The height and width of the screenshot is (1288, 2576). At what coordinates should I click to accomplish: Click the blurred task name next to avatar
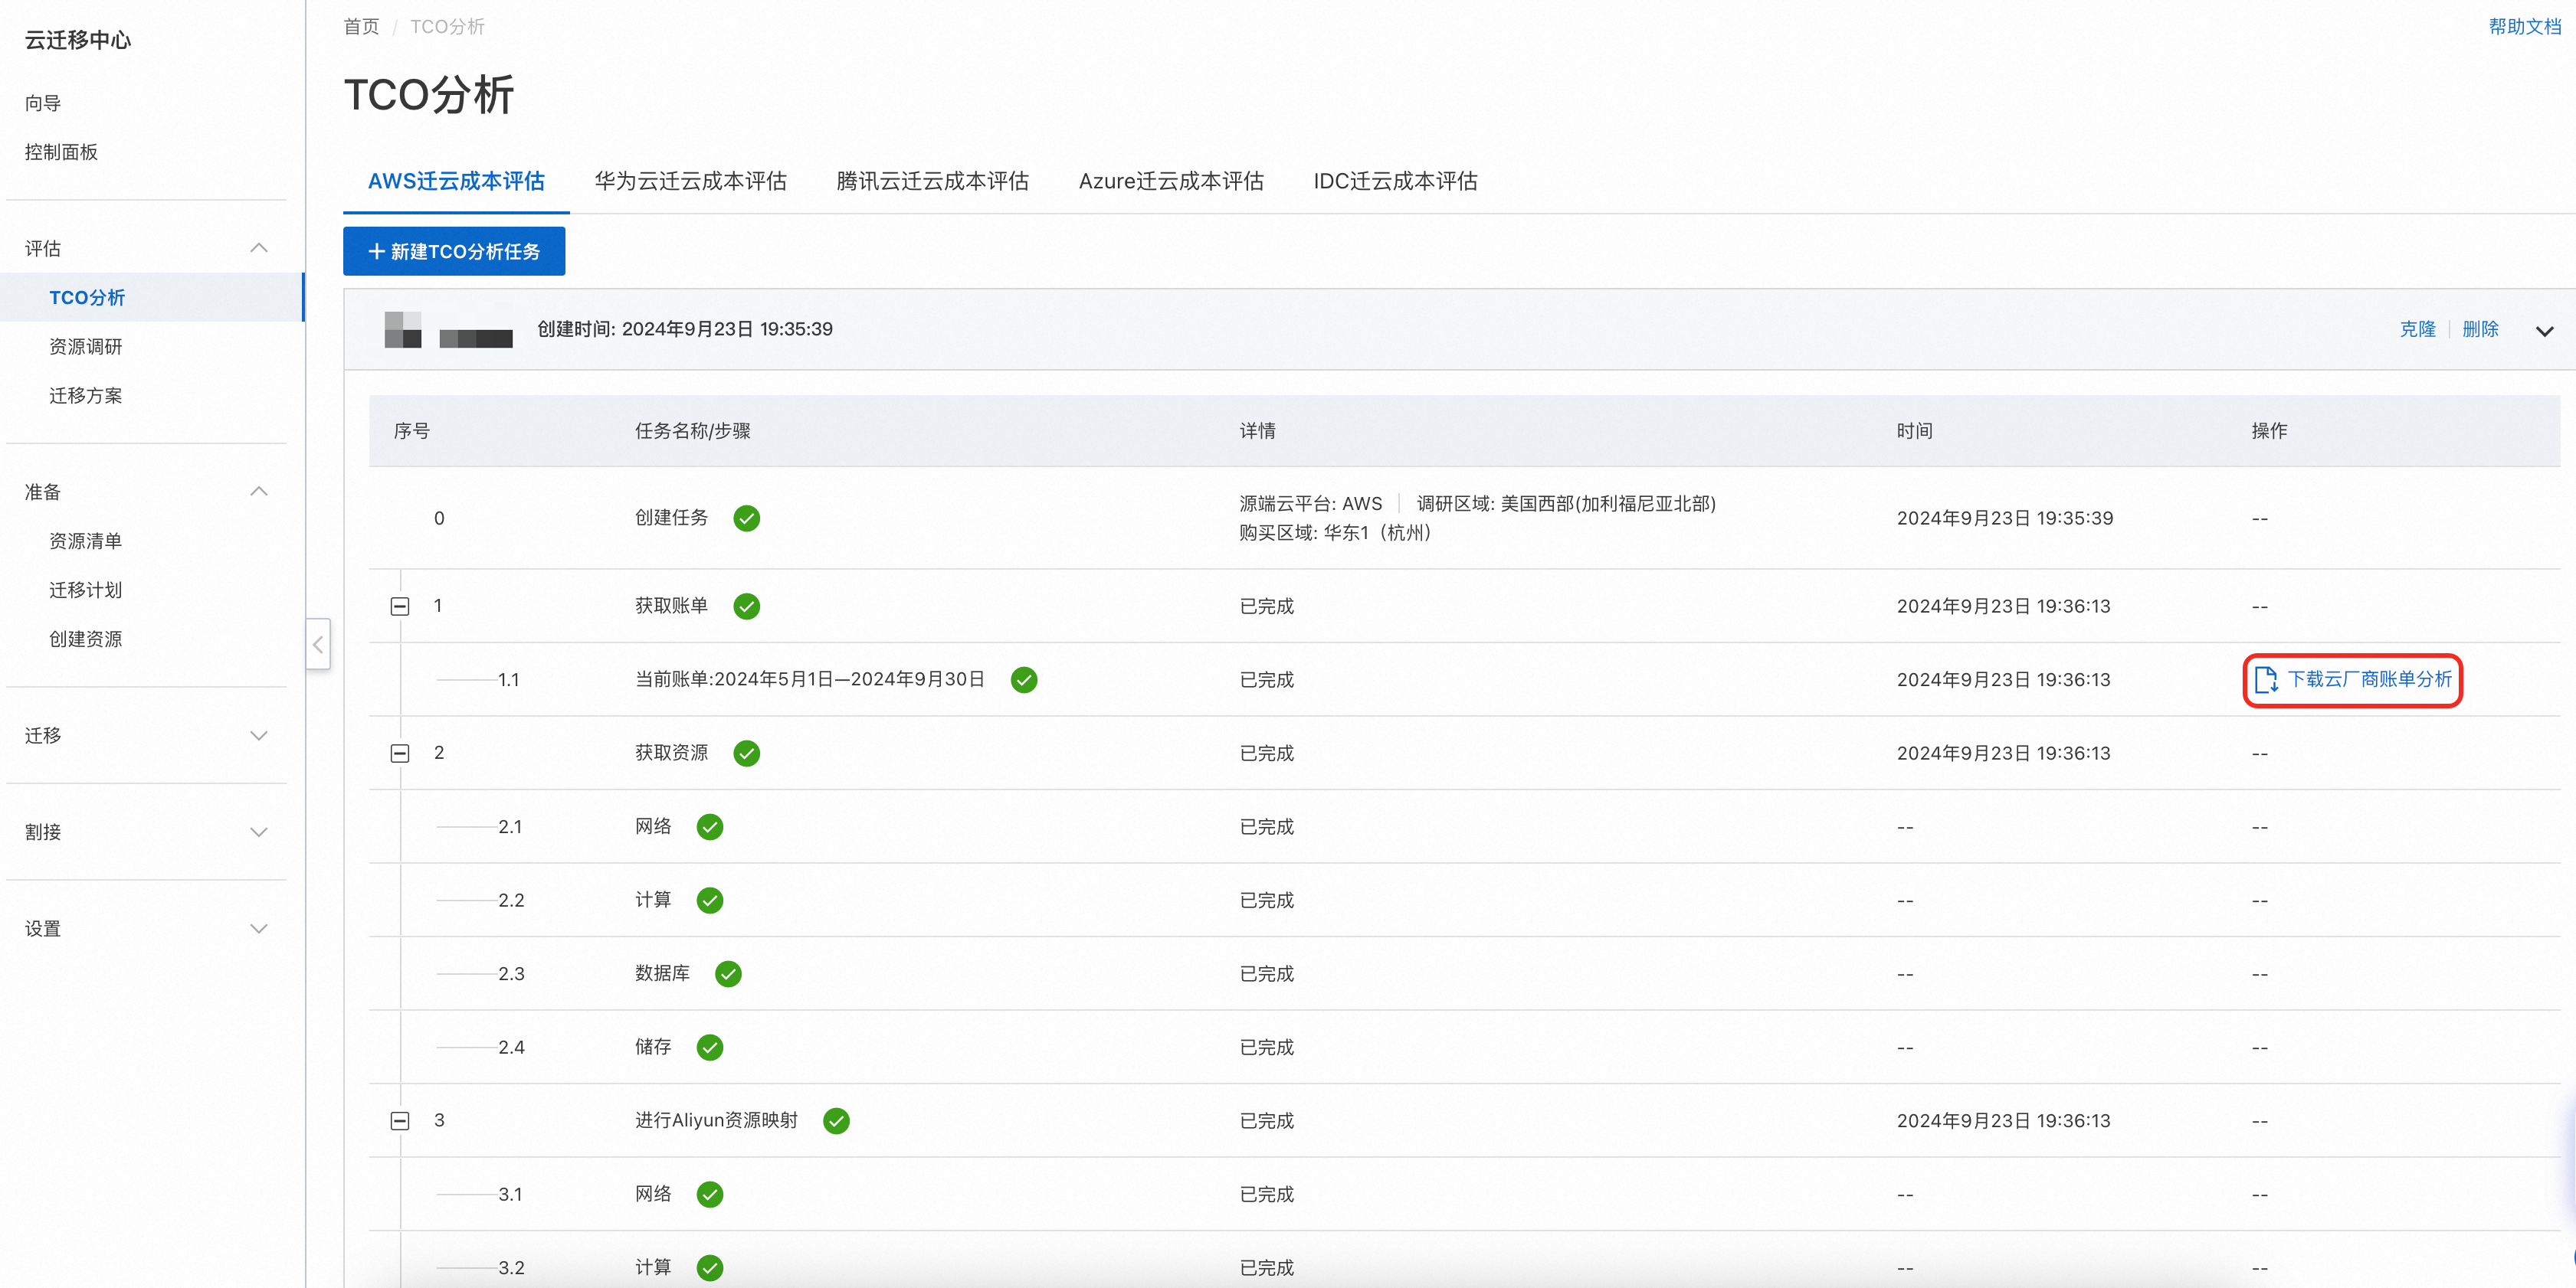coord(476,338)
